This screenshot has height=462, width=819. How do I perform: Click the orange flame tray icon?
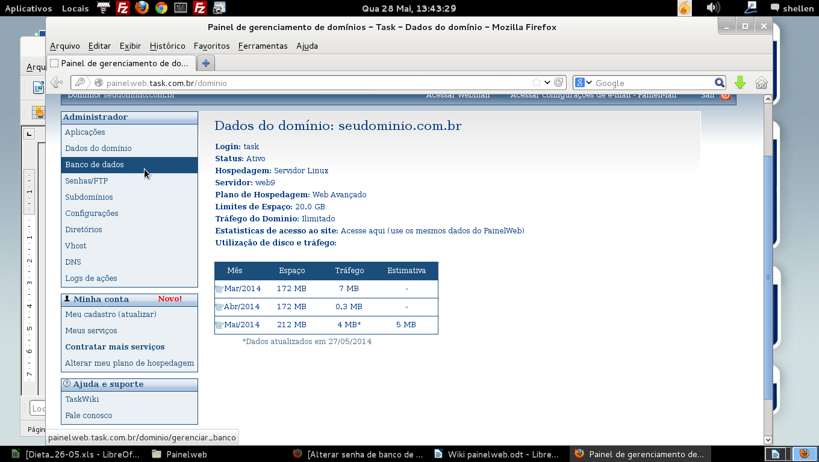(x=685, y=8)
